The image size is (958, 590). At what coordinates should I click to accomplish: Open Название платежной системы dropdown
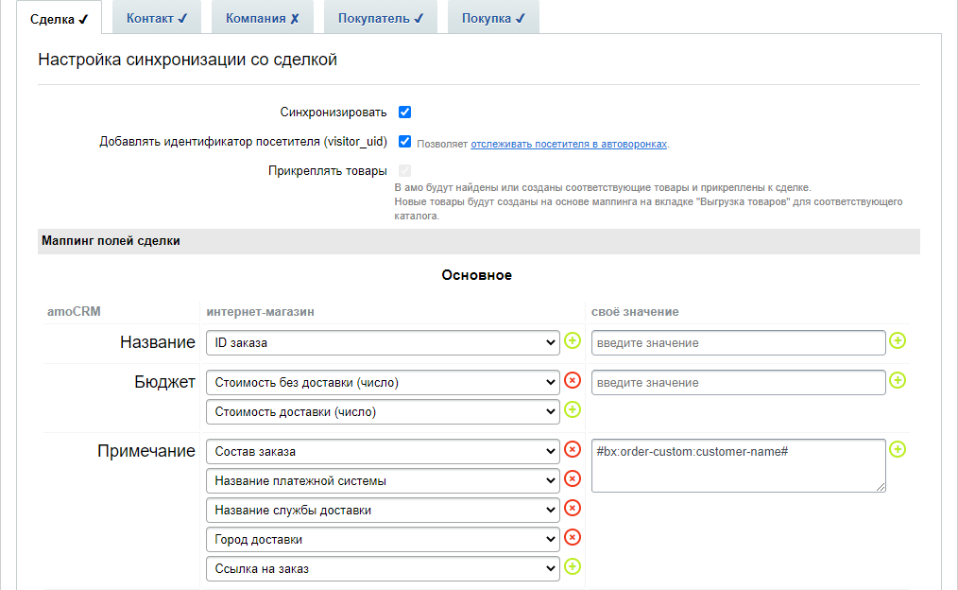pos(383,481)
